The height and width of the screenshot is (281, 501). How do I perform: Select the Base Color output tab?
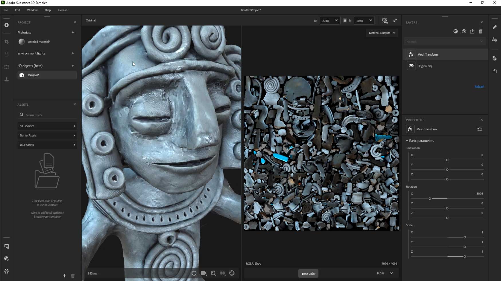(x=309, y=274)
